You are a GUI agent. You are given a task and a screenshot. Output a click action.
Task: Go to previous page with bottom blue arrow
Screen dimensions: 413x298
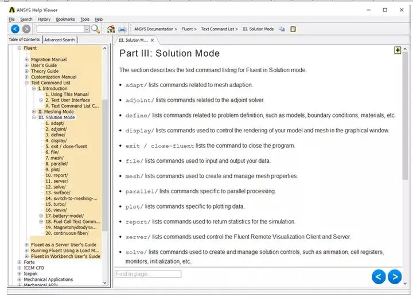379,277
